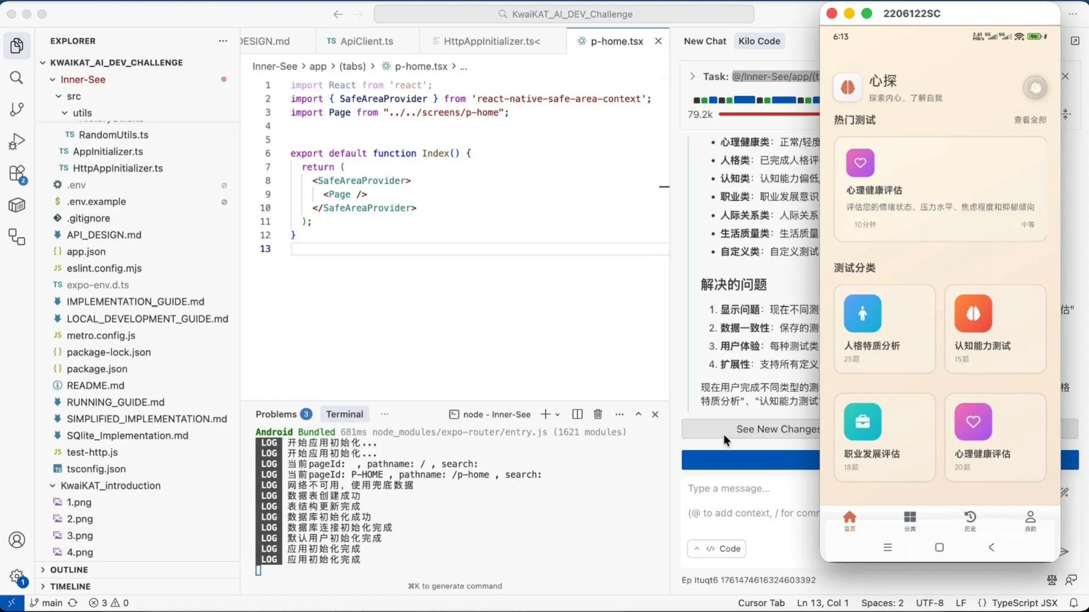The image size is (1089, 612).
Task: Expand the Task header chevron in chat
Action: [x=692, y=77]
